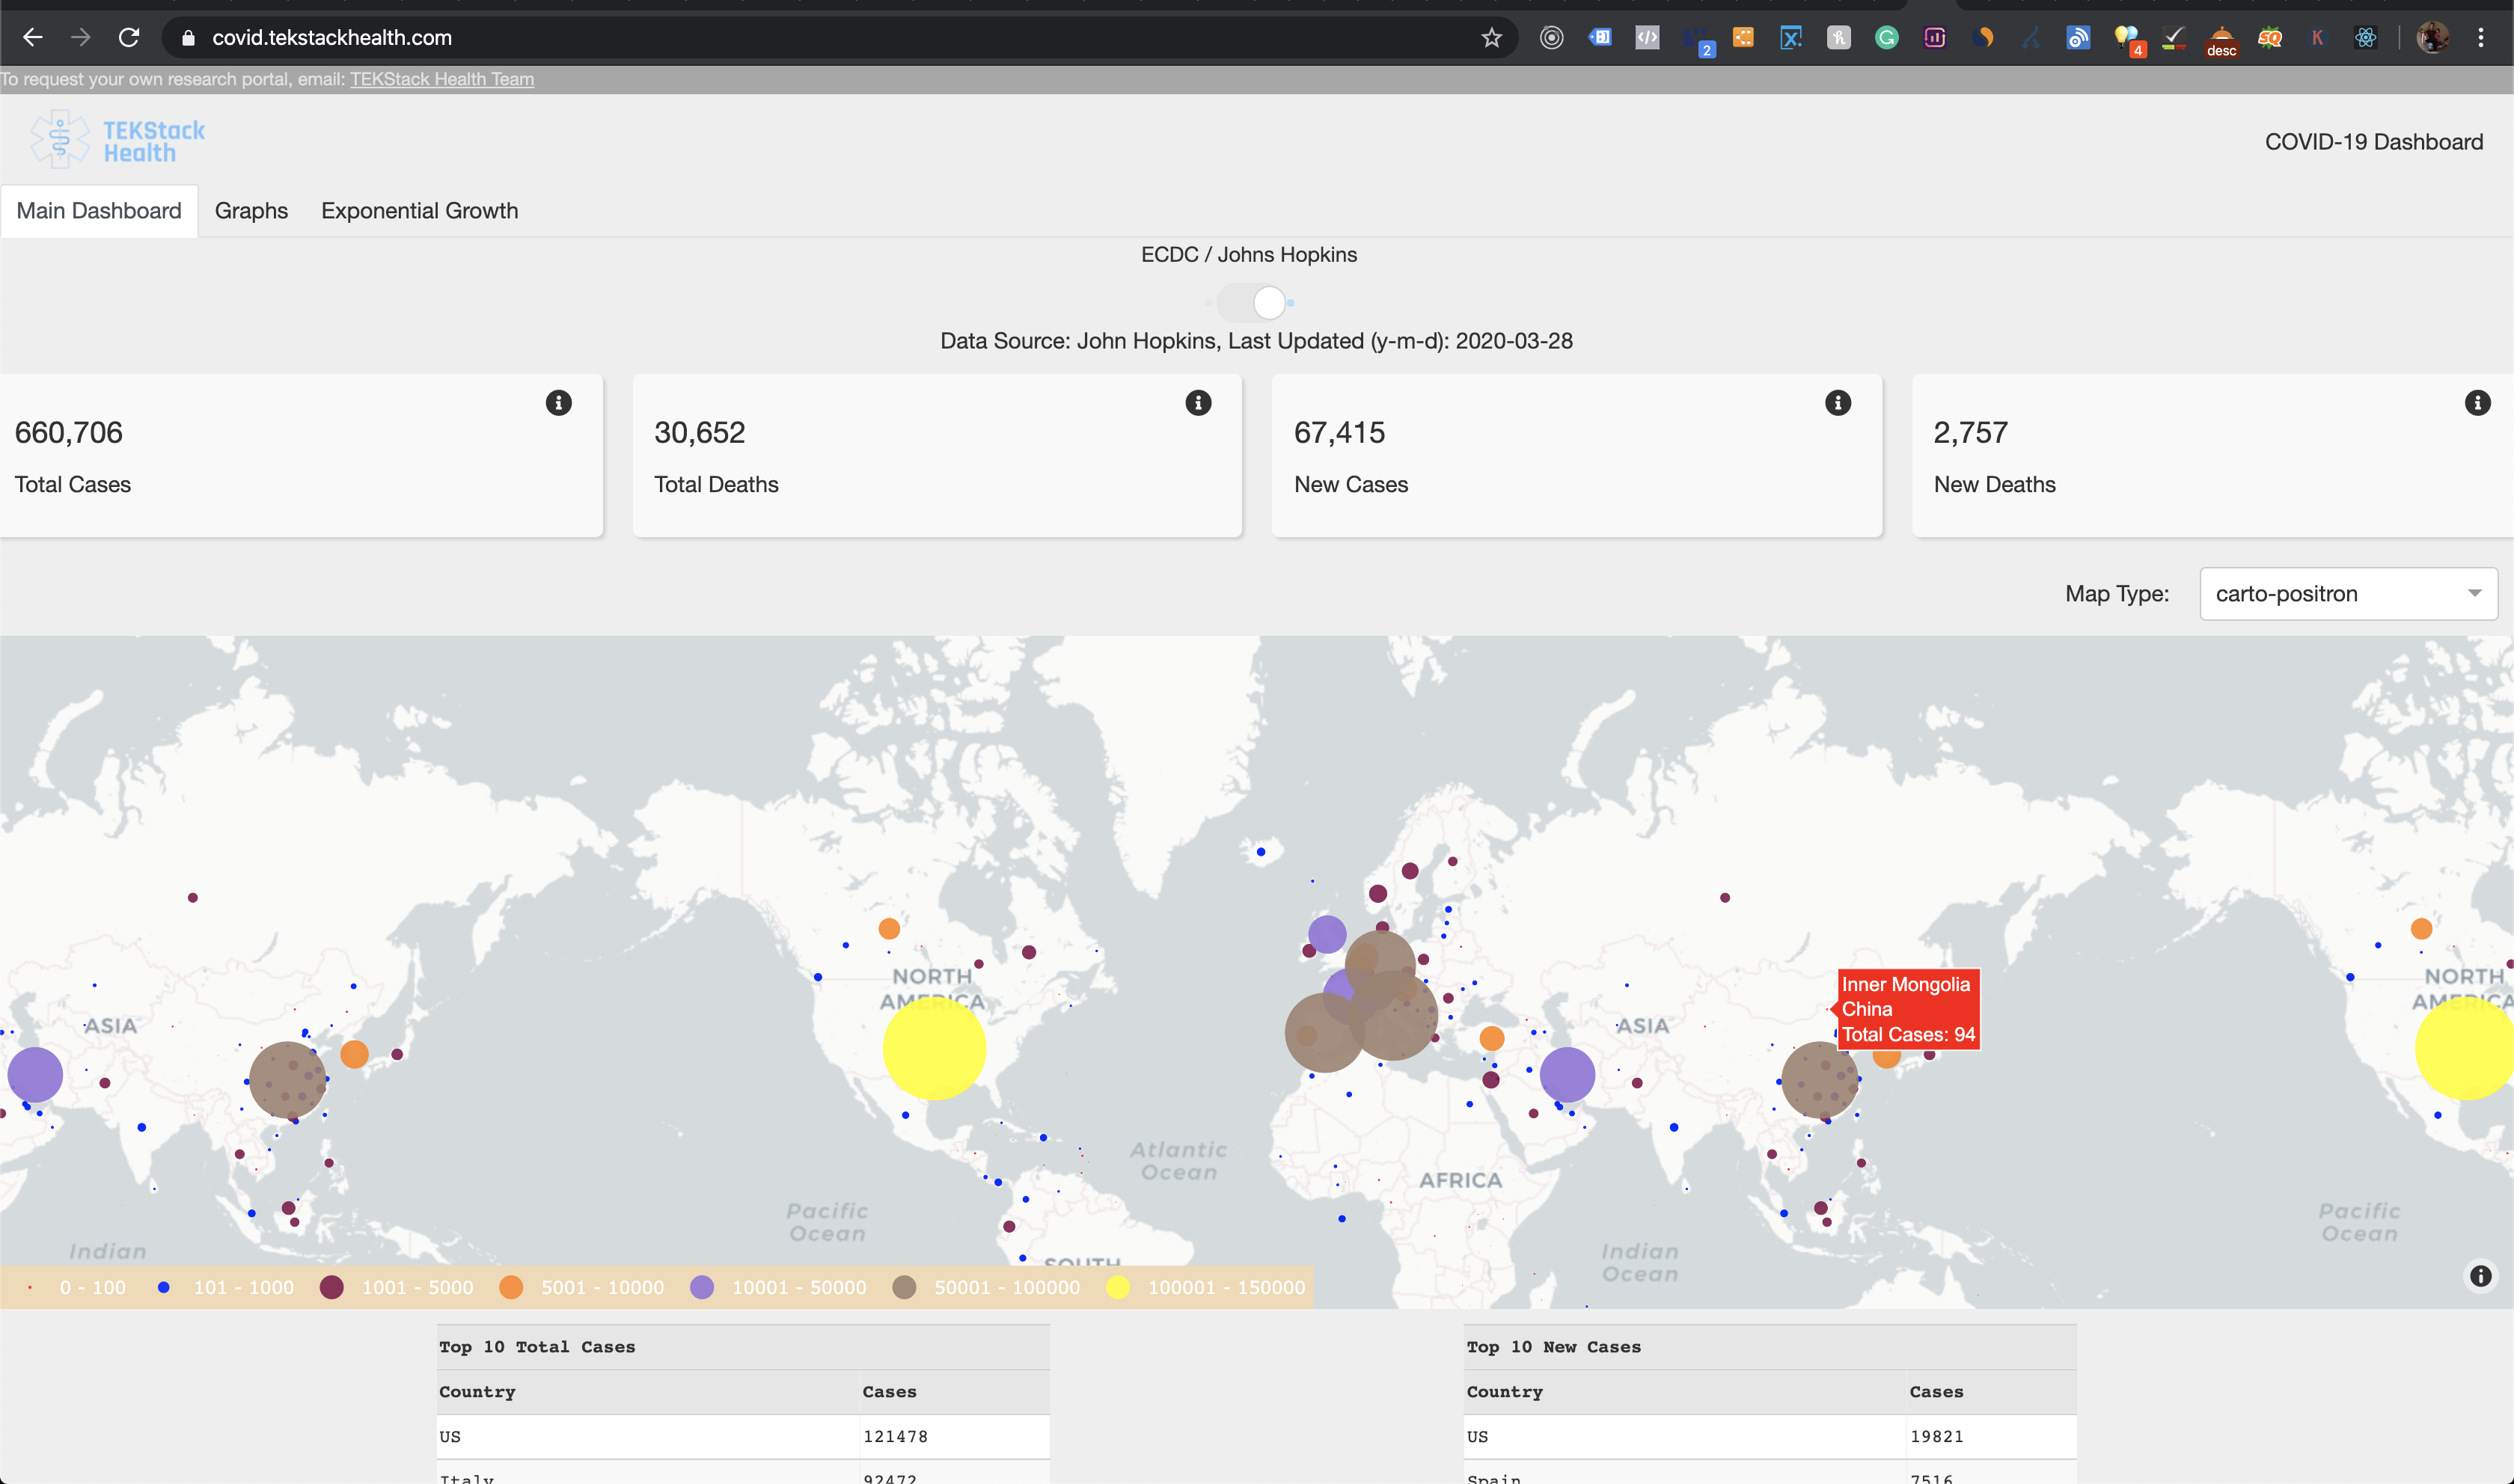Click the info icon on the New Deaths card
The height and width of the screenshot is (1484, 2514).
coord(2478,403)
